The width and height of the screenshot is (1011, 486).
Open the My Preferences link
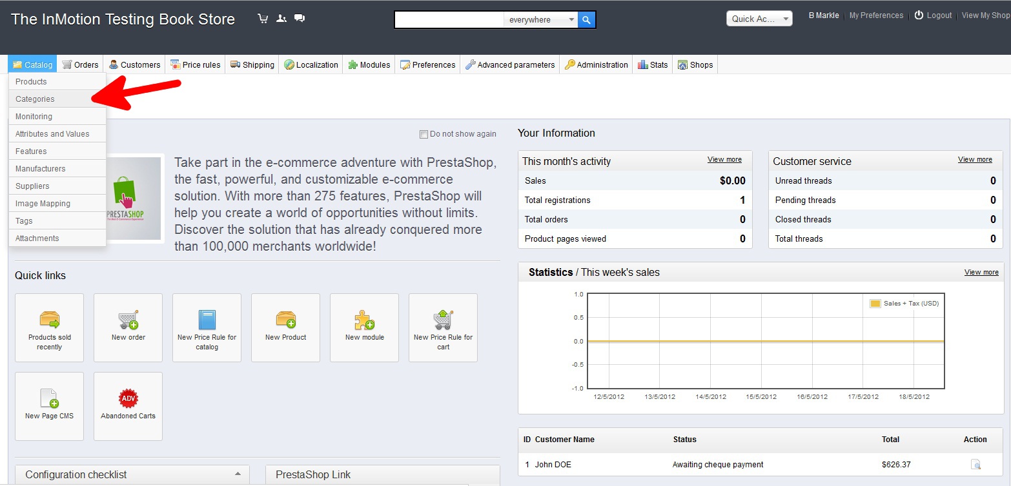[x=876, y=15]
